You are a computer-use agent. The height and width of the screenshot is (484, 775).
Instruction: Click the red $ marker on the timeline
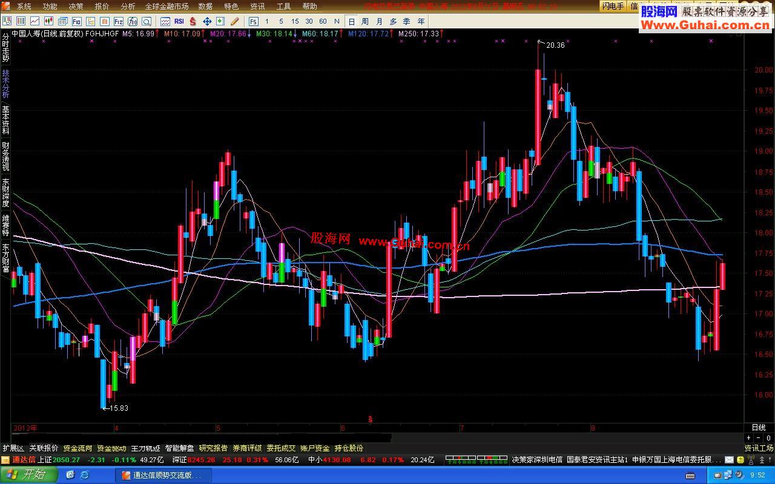pyautogui.click(x=371, y=419)
